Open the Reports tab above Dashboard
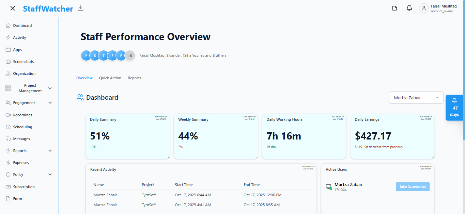This screenshot has width=465, height=214. pos(135,78)
